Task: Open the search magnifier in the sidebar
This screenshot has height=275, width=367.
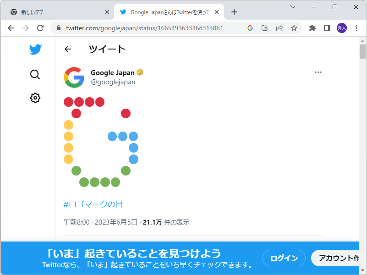Action: 35,74
